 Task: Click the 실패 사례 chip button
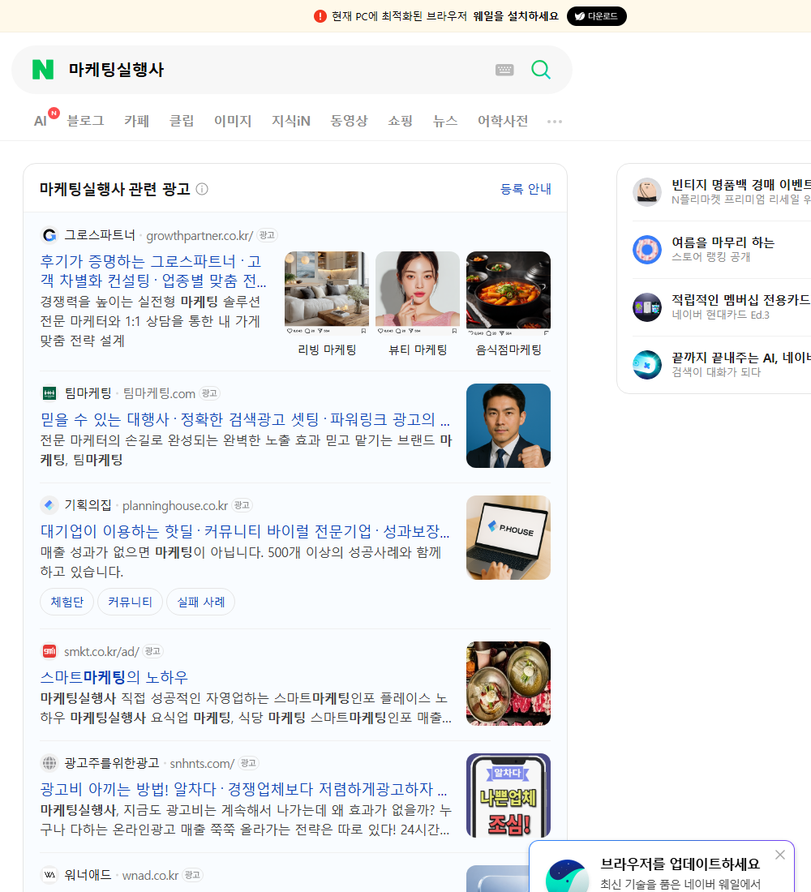coord(201,602)
